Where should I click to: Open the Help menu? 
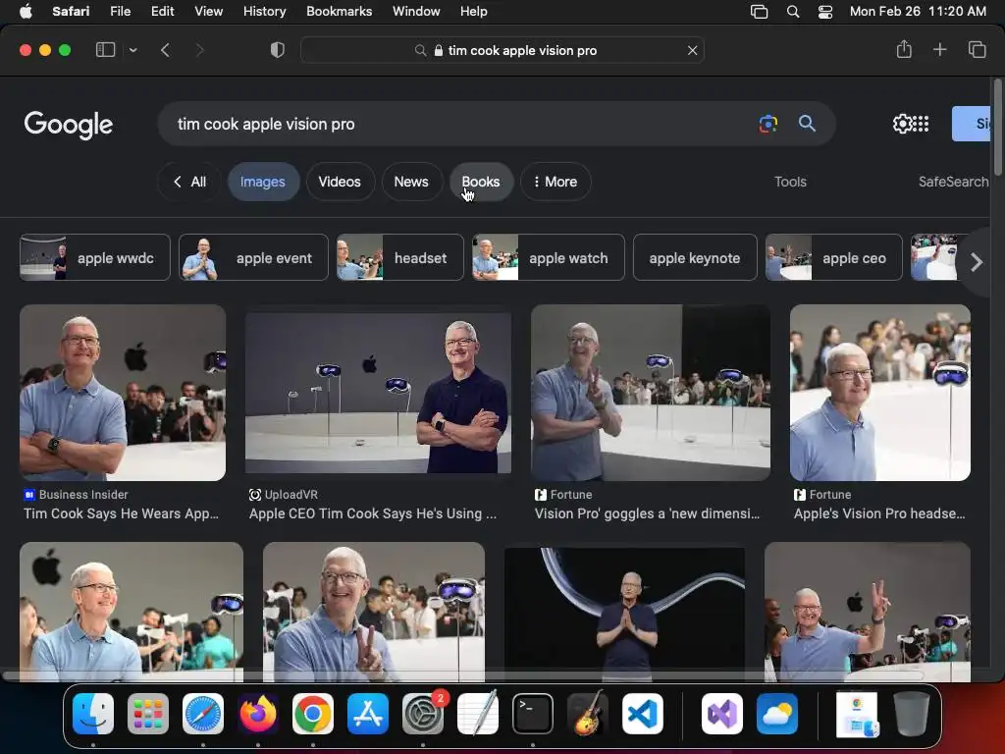point(474,12)
